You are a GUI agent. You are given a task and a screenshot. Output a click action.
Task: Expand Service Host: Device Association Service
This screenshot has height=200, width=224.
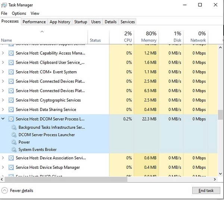[x=3, y=158]
